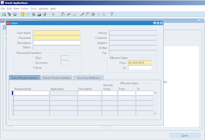
Task: Save the record with the Save icon
Action: click(23, 14)
